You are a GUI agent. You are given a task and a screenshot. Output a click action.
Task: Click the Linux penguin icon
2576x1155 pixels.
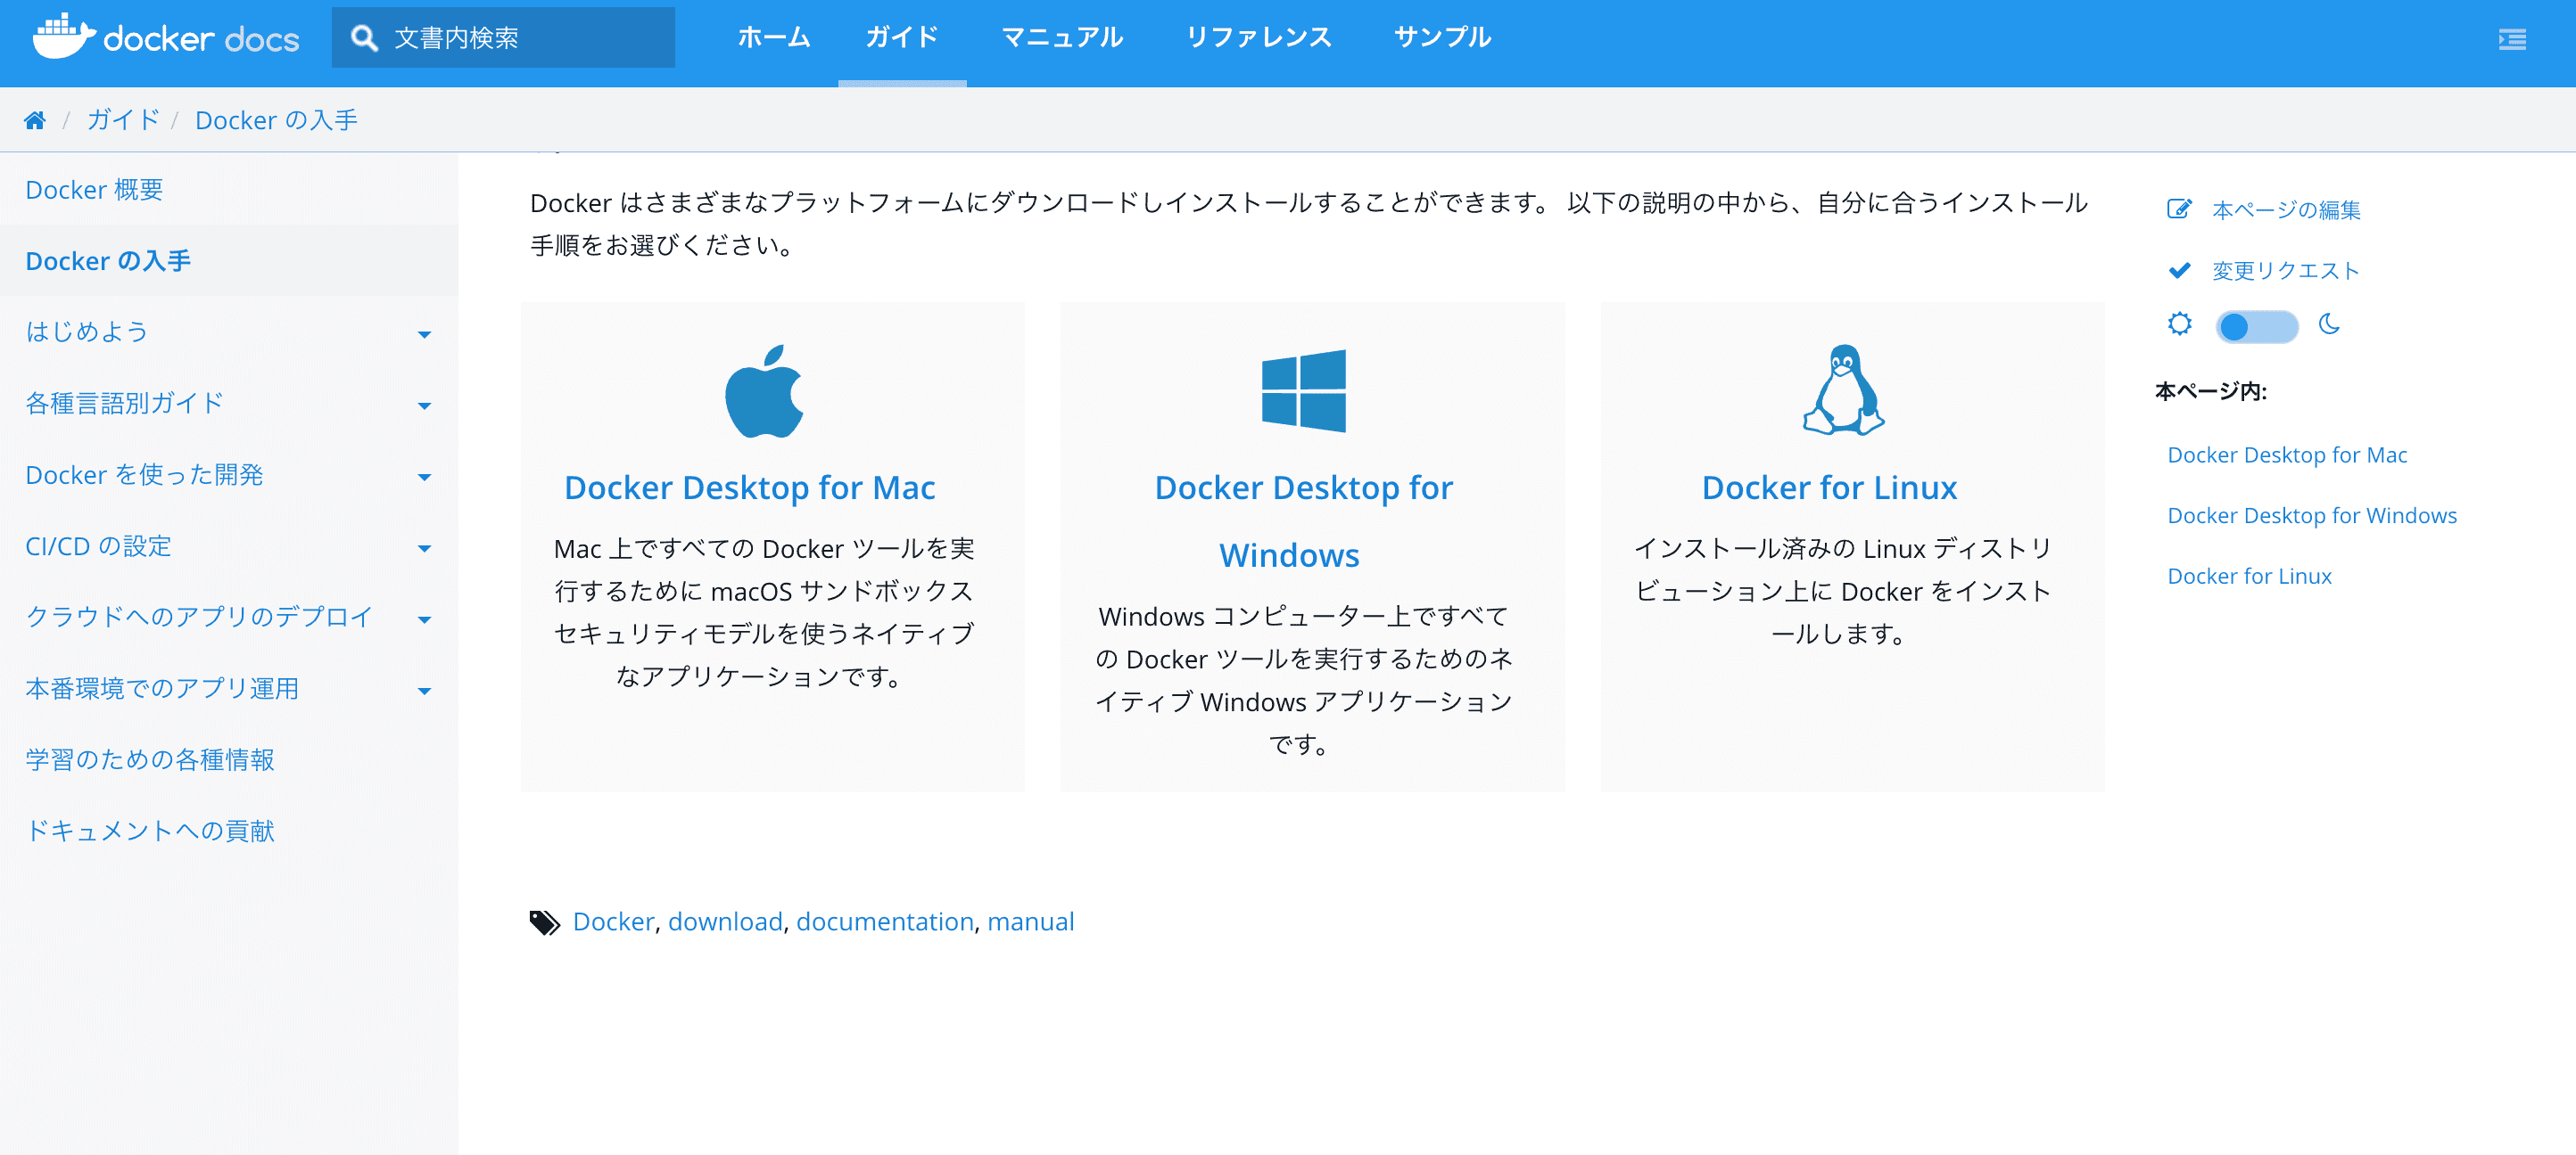[1843, 389]
